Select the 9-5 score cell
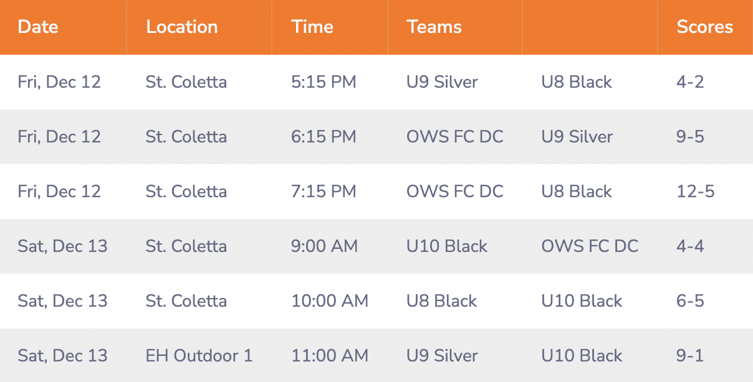 coord(690,137)
